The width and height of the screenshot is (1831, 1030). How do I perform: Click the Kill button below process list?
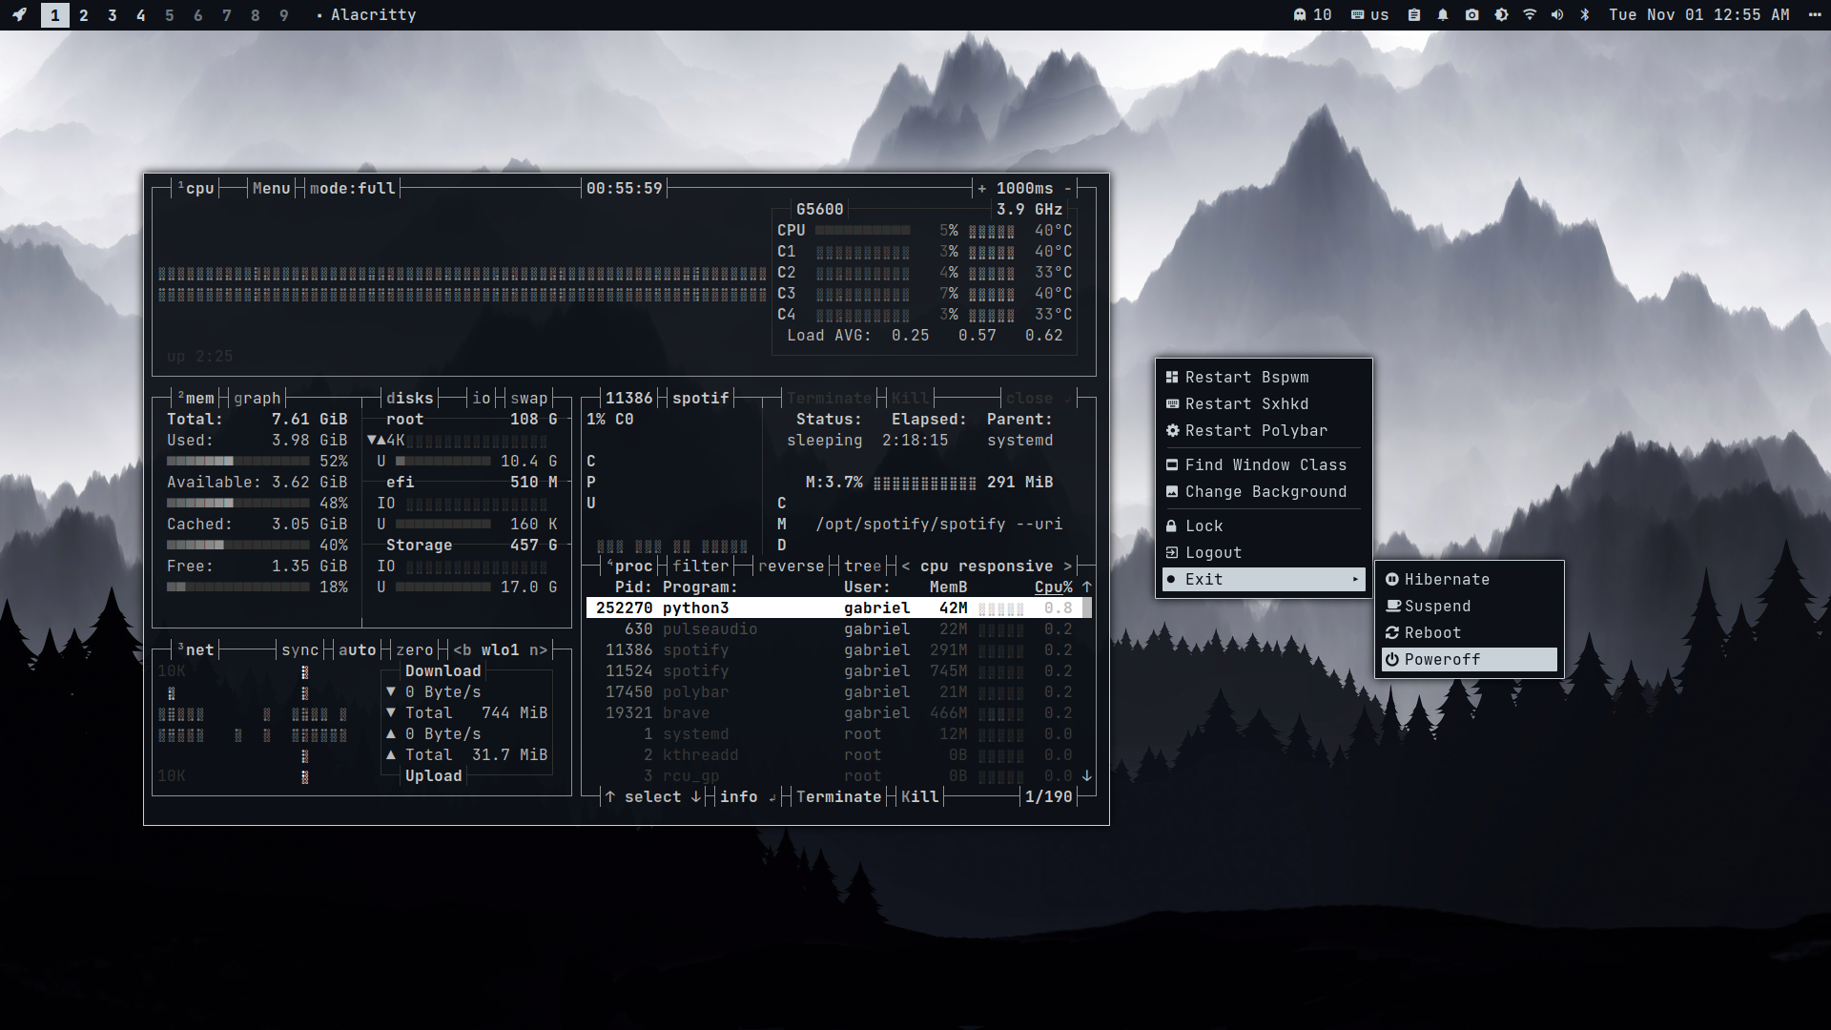[x=919, y=796]
